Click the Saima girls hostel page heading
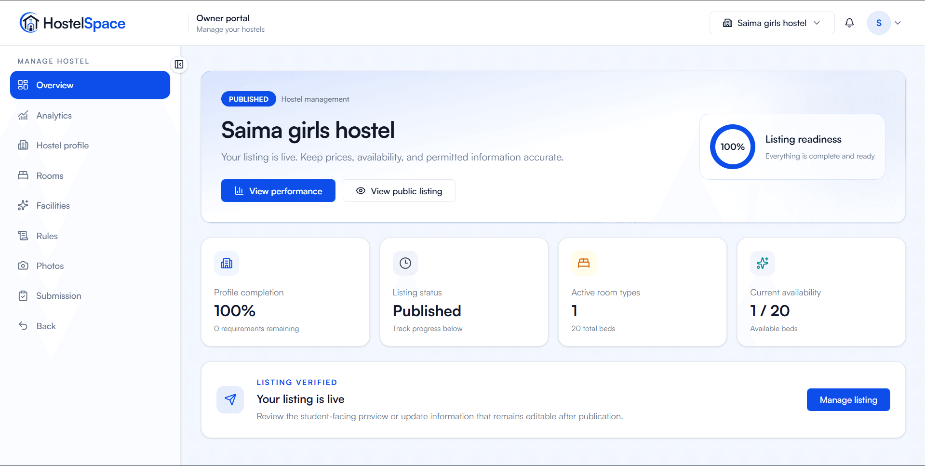This screenshot has height=466, width=925. [308, 130]
